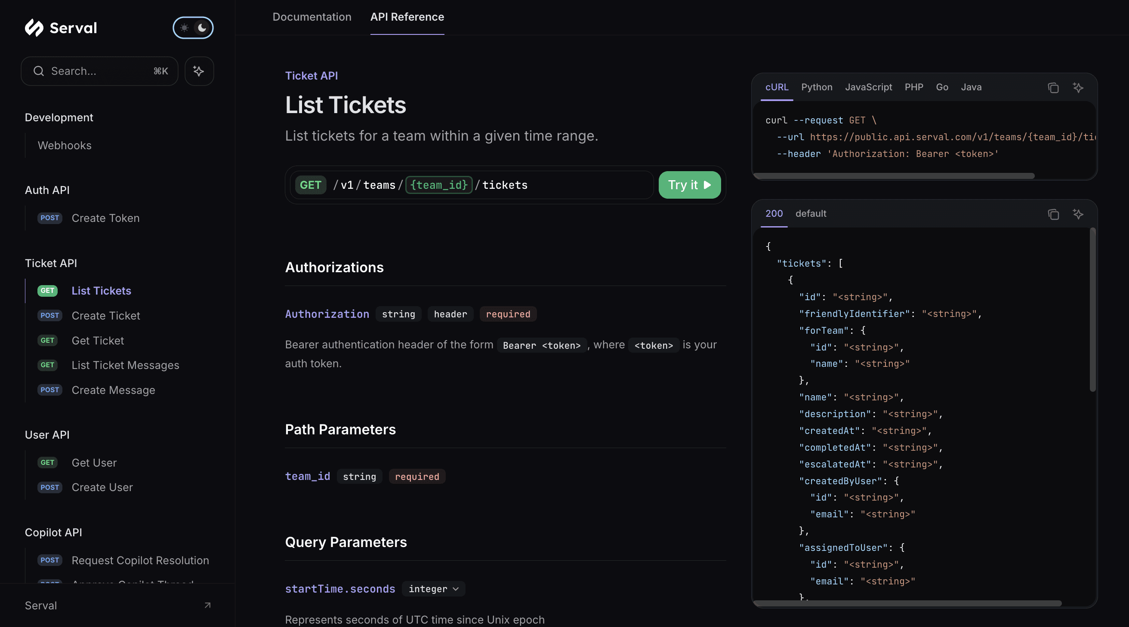The height and width of the screenshot is (627, 1129).
Task: Click the Serval link in the sidebar footer
Action: (x=41, y=605)
